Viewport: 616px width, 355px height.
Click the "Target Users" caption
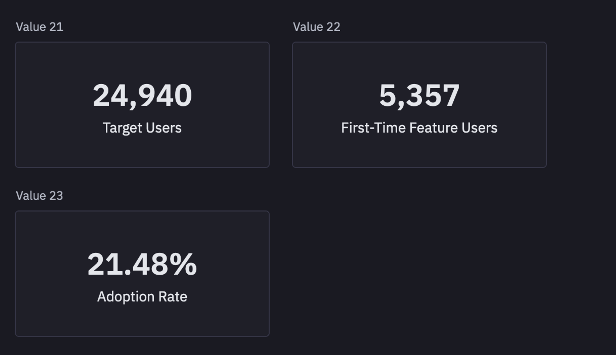point(142,128)
